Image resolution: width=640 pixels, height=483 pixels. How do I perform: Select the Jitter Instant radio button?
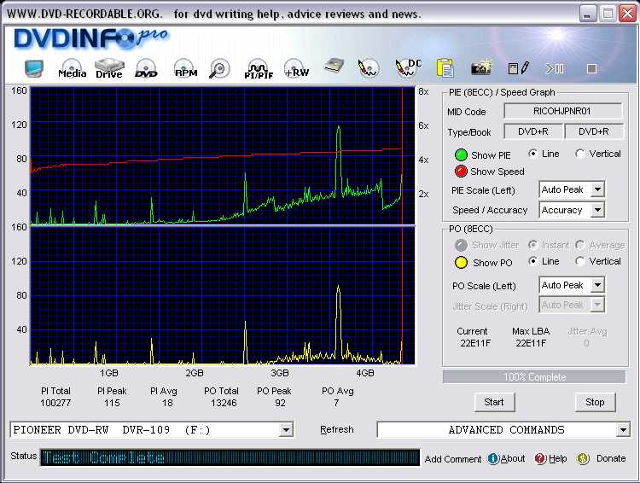point(532,245)
